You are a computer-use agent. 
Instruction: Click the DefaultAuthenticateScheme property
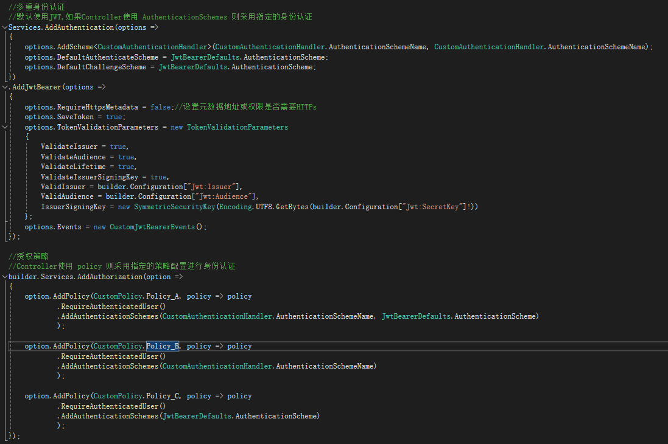tap(107, 57)
